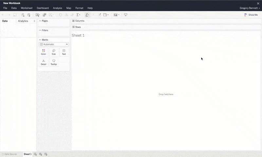Select the Sheet 1 tab
262x157 pixels.
(28, 154)
